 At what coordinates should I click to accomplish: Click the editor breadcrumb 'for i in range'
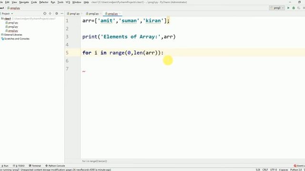point(94,161)
